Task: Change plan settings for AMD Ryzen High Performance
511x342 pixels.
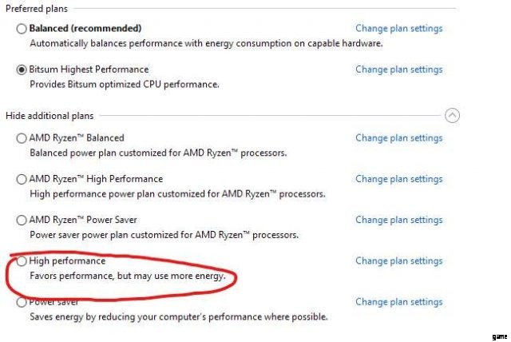Action: pyautogui.click(x=399, y=179)
